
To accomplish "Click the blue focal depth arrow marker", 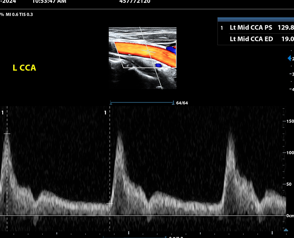I will [289, 58].
